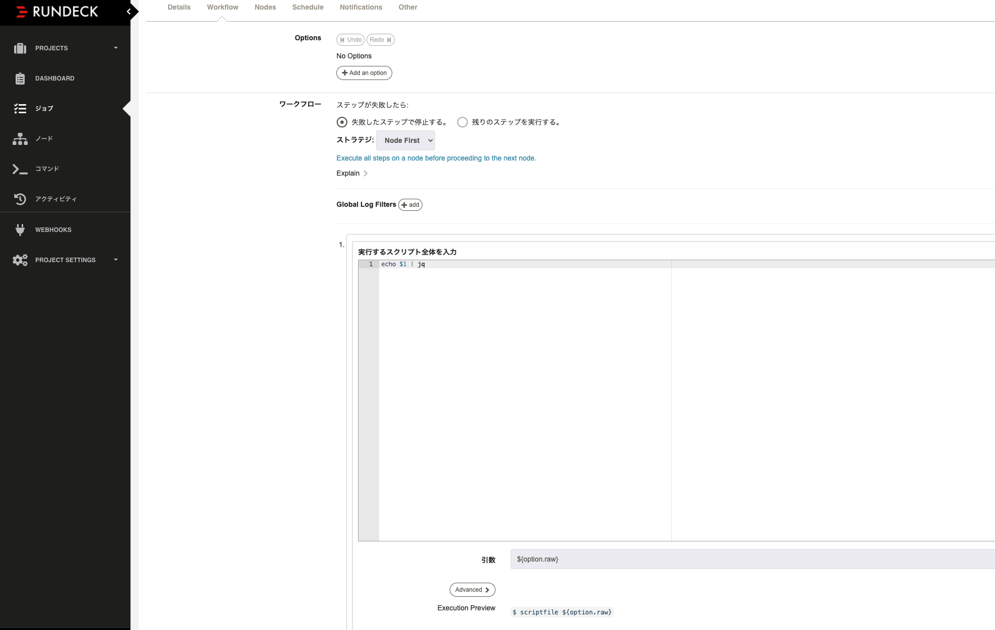The width and height of the screenshot is (995, 630).
Task: Collapse the sidebar with the chevron arrow
Action: (x=129, y=11)
